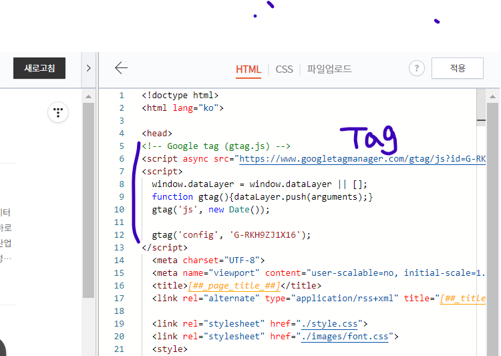Click the <style> tag on line 21
The height and width of the screenshot is (356, 501).
[x=170, y=349]
